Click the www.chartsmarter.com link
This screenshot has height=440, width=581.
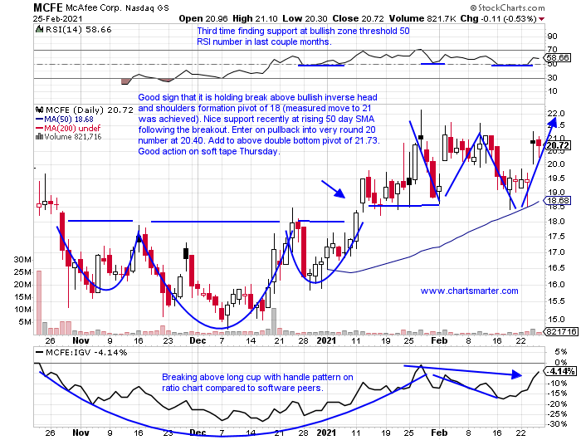click(469, 291)
